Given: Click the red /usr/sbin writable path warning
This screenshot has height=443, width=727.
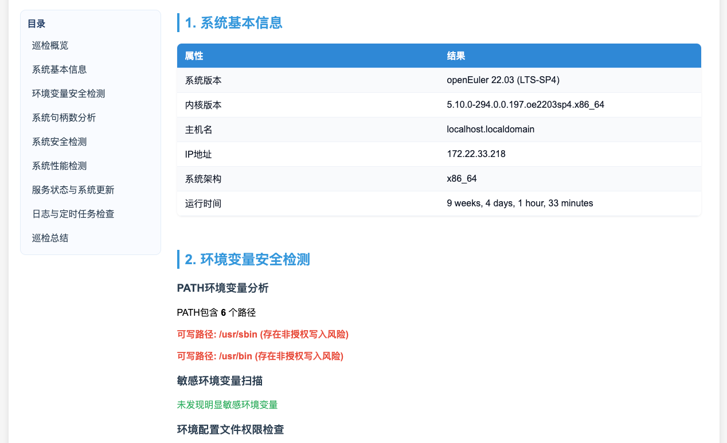Looking at the screenshot, I should [x=263, y=334].
